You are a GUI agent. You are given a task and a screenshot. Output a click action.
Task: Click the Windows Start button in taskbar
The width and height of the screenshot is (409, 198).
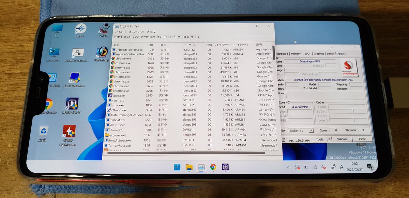(x=177, y=167)
